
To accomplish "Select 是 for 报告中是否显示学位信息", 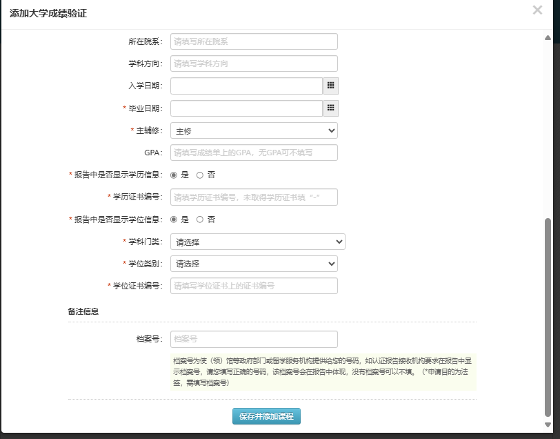I will pyautogui.click(x=174, y=219).
